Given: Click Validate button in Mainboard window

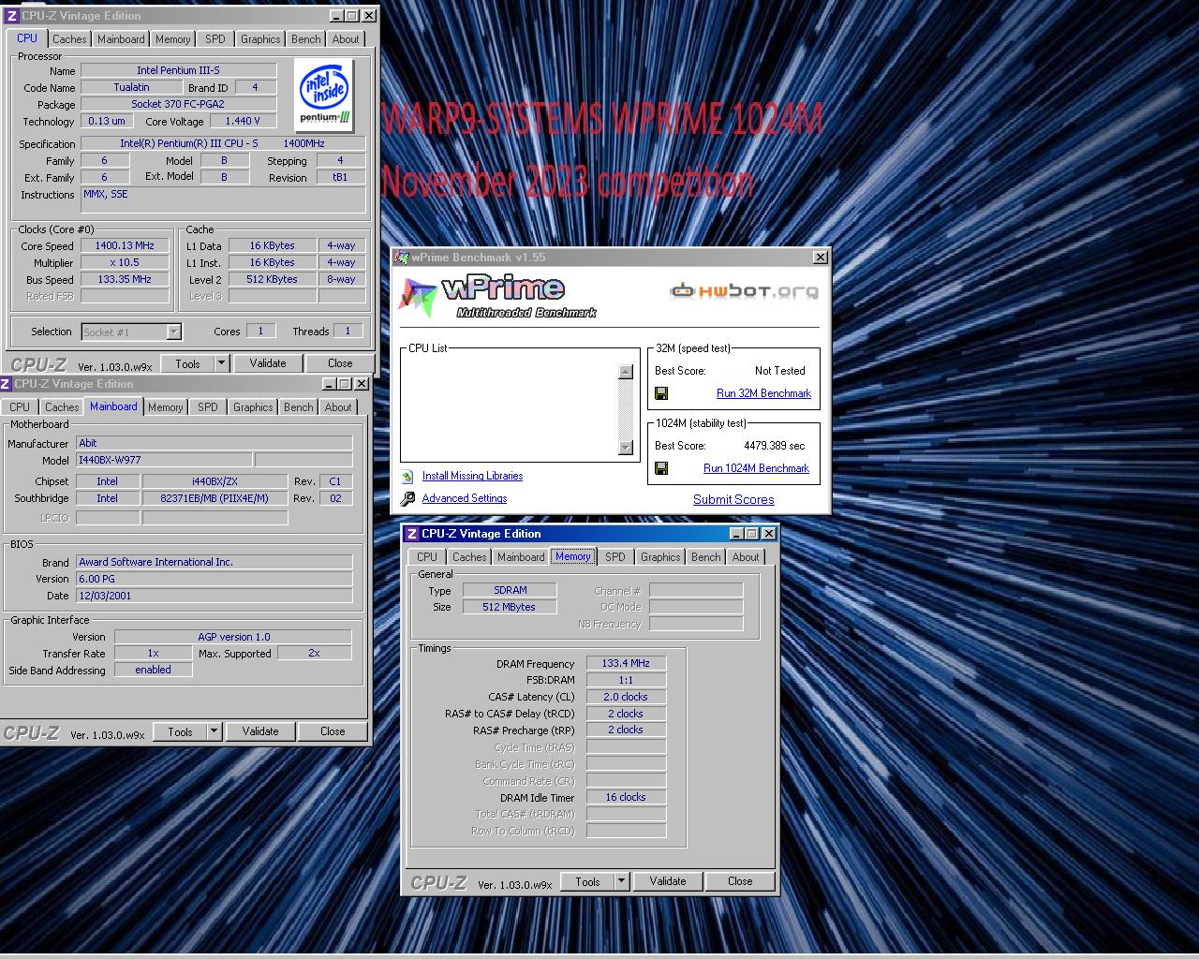Looking at the screenshot, I should click(260, 731).
